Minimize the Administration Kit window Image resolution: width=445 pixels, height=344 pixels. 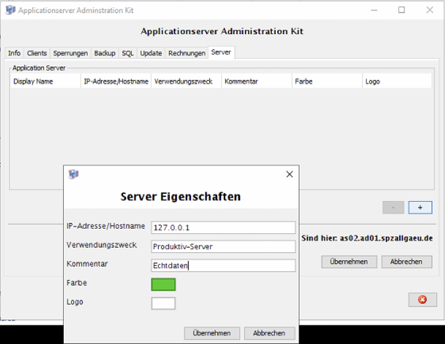(375, 10)
